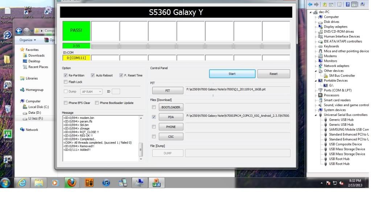The image size is (371, 209).
Task: Enable the Flash Lock checkbox
Action: coord(66,82)
